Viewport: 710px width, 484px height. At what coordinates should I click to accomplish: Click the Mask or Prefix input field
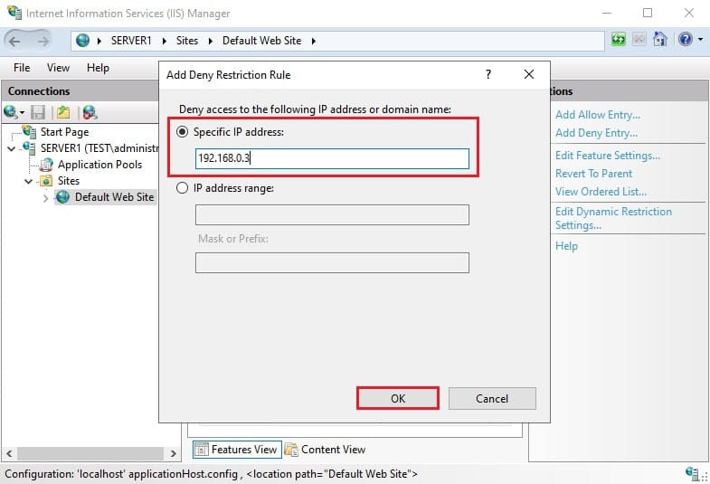click(332, 262)
